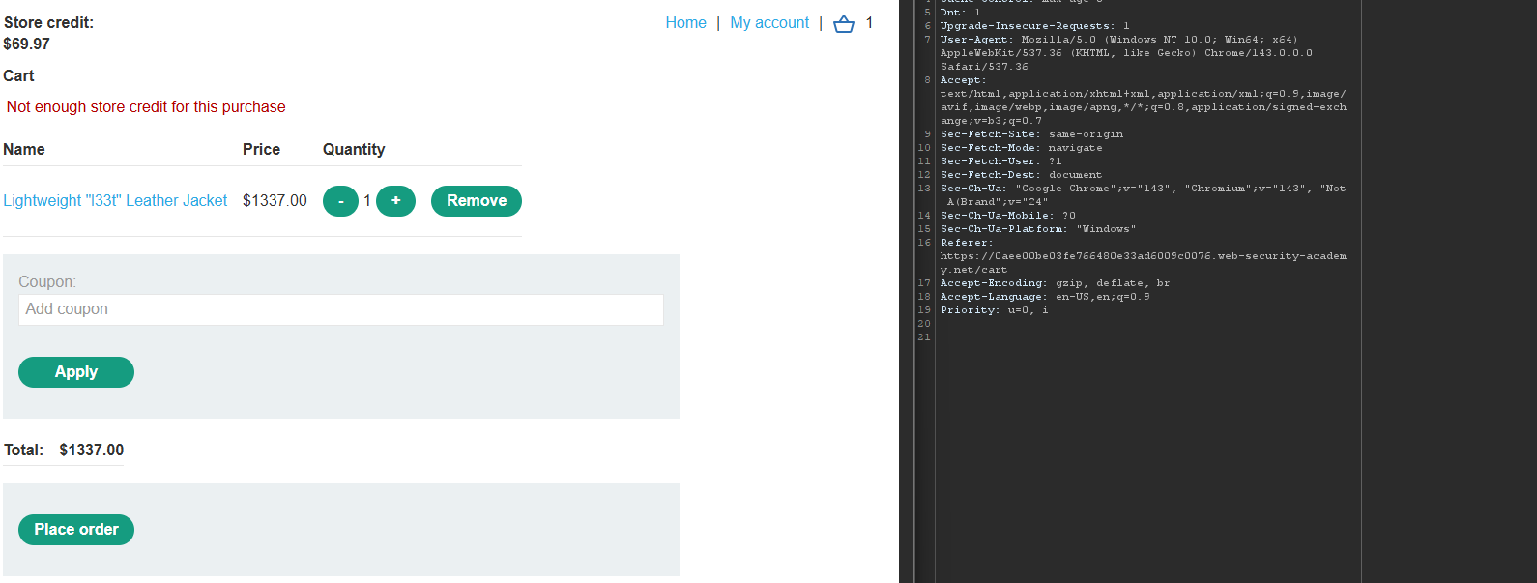Screen dimensions: 1537x583
Task: Click the Referer header line in request
Action: coord(1144,256)
